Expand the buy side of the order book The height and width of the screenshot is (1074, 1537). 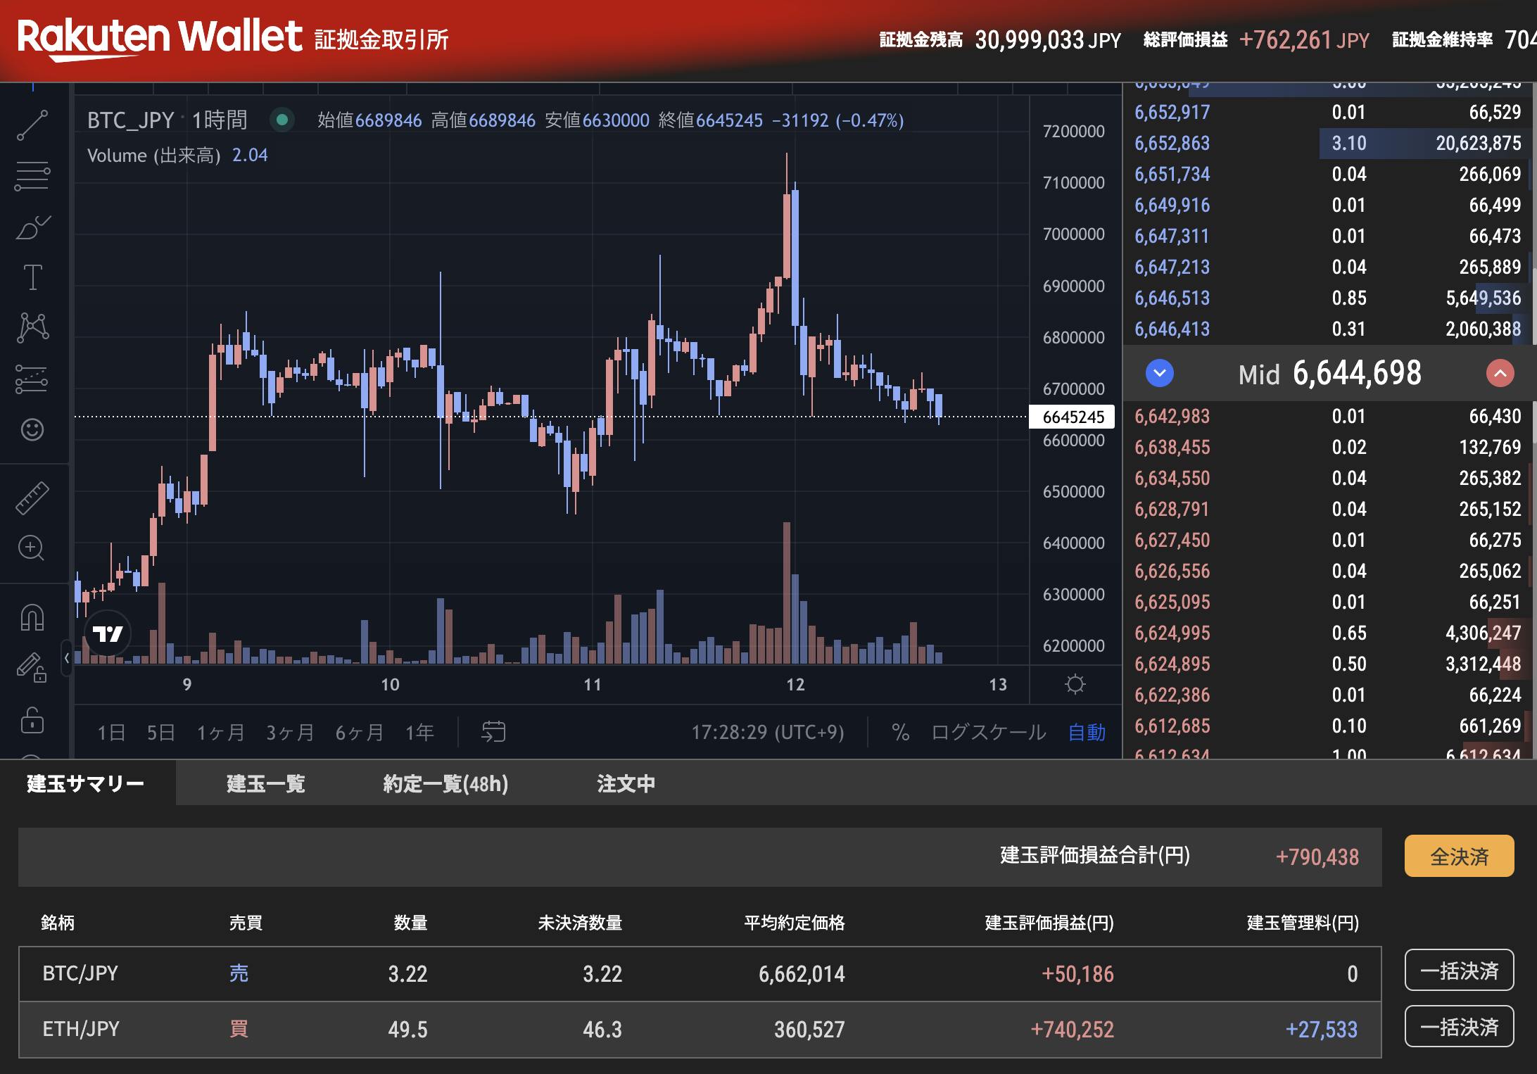tap(1500, 374)
